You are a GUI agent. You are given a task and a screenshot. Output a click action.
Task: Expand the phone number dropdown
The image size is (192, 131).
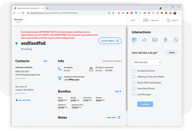click(147, 62)
